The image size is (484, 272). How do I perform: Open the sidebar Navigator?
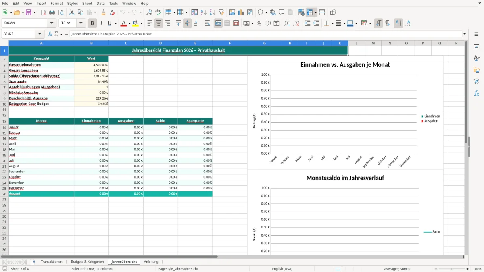coord(476,81)
